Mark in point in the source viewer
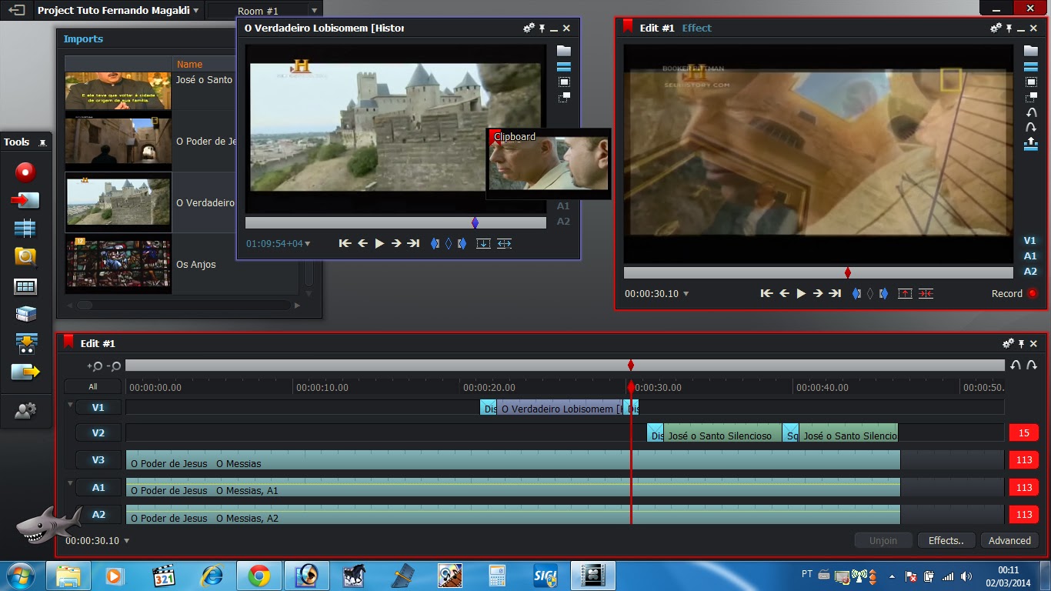The width and height of the screenshot is (1051, 591). click(x=435, y=243)
